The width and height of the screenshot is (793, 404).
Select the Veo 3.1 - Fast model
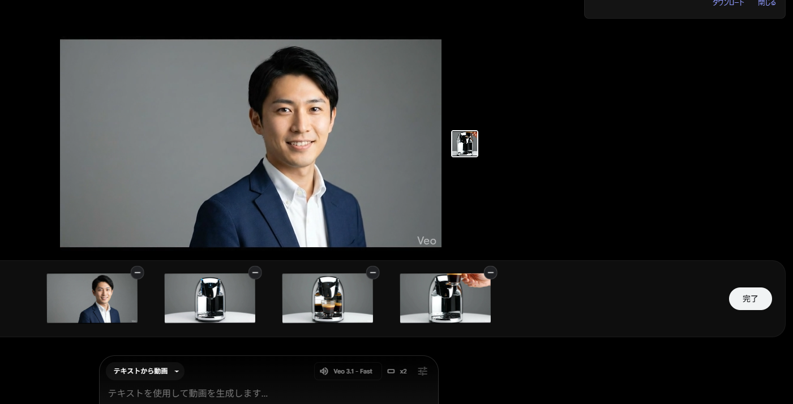coord(353,371)
